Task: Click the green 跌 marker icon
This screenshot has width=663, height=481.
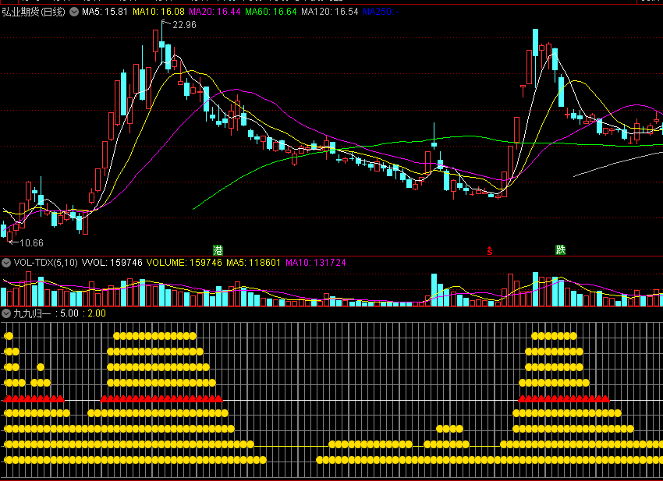Action: [560, 249]
